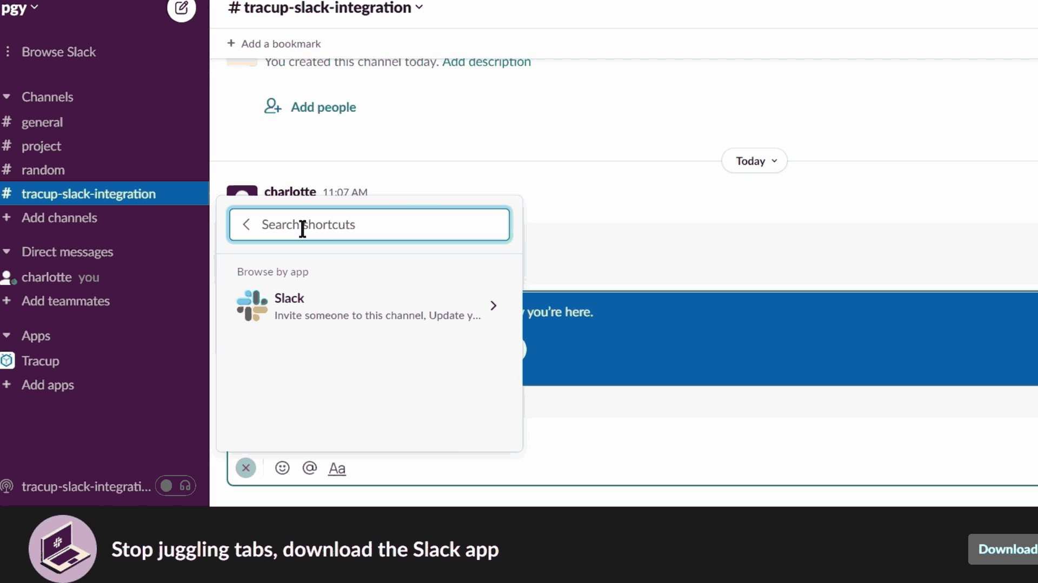Screen dimensions: 1038x583
Task: Click Add description for the channel
Action: [x=485, y=62]
